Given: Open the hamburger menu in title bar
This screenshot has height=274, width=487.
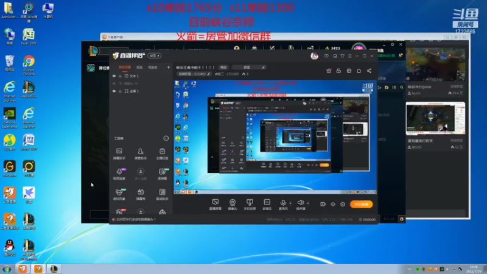Looking at the screenshot, I should tap(349, 56).
